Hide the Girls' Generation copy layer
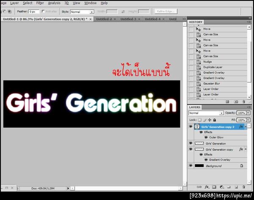This screenshot has height=200, width=254. pyautogui.click(x=191, y=149)
